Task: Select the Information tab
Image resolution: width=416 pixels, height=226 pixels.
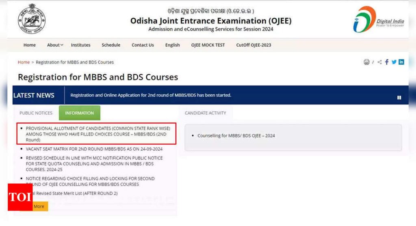Action: pyautogui.click(x=80, y=113)
